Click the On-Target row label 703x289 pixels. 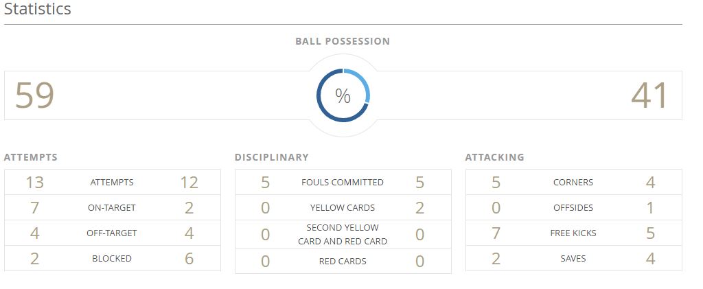tap(112, 208)
